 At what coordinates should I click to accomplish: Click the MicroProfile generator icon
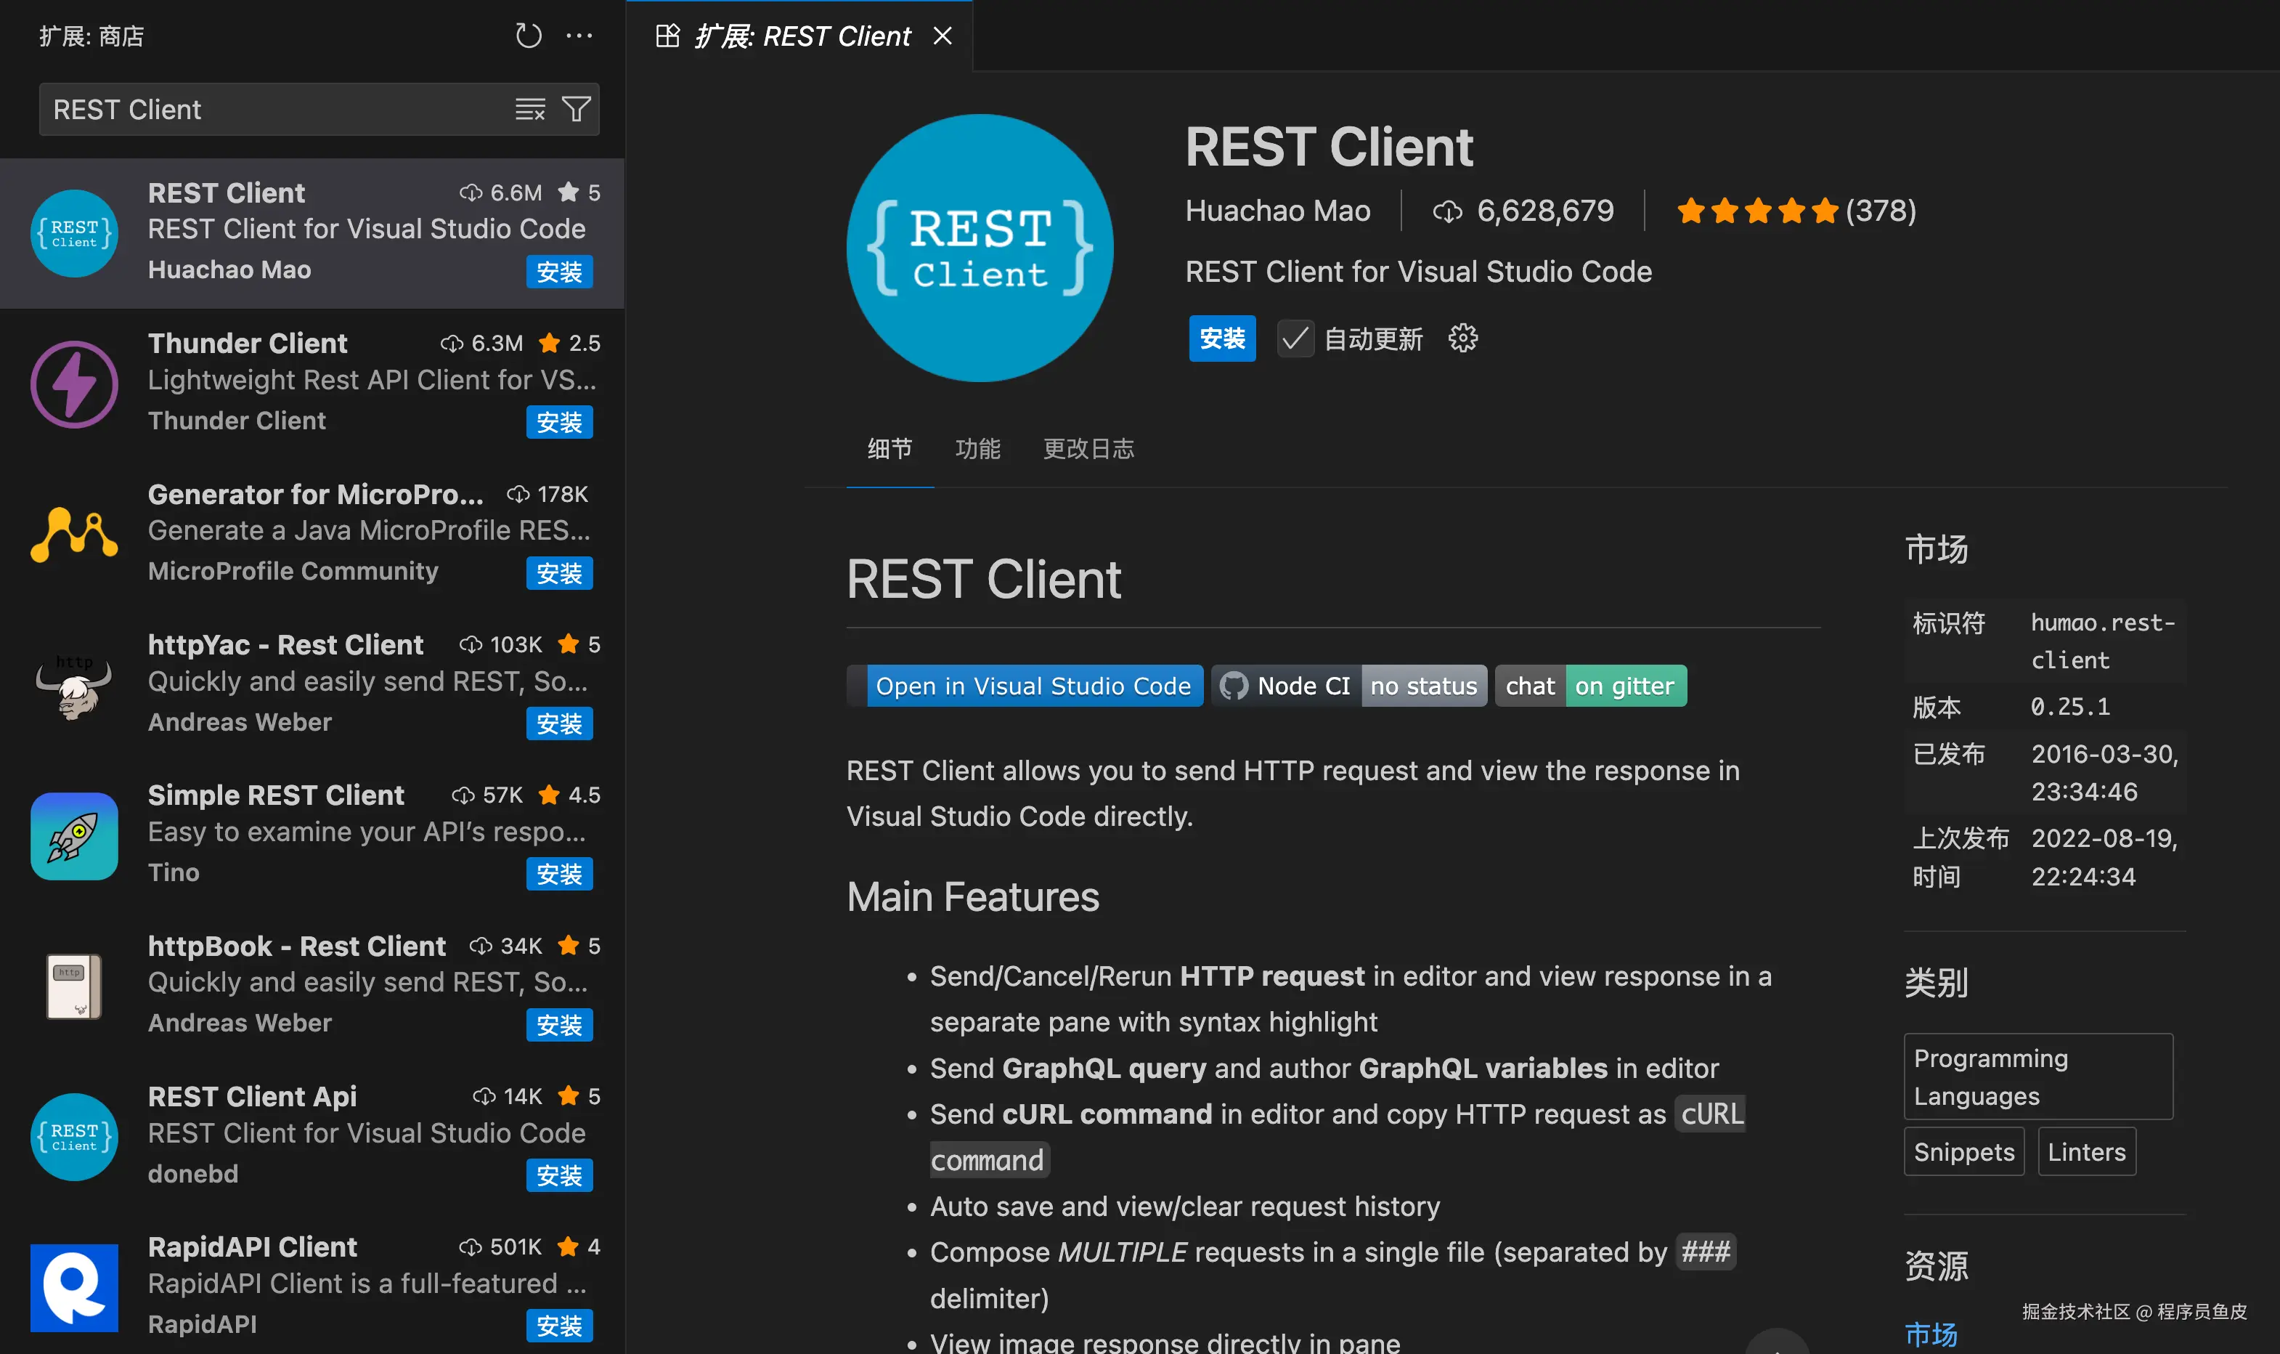pyautogui.click(x=74, y=535)
